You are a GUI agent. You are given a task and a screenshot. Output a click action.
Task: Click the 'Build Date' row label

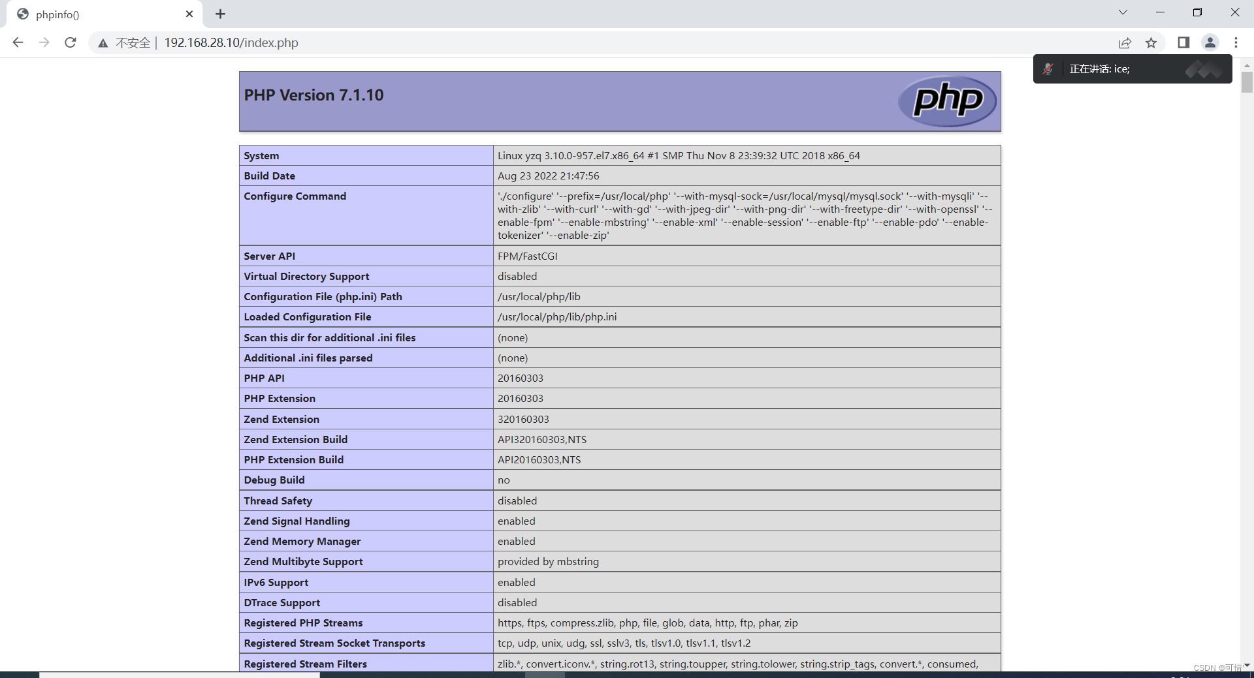269,176
